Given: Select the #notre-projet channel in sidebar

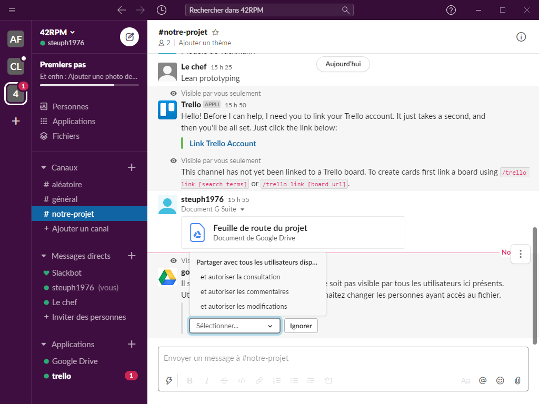Looking at the screenshot, I should point(89,214).
